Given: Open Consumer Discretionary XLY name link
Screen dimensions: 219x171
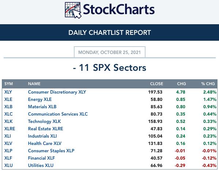Looking at the screenshot, I should [x=57, y=92].
